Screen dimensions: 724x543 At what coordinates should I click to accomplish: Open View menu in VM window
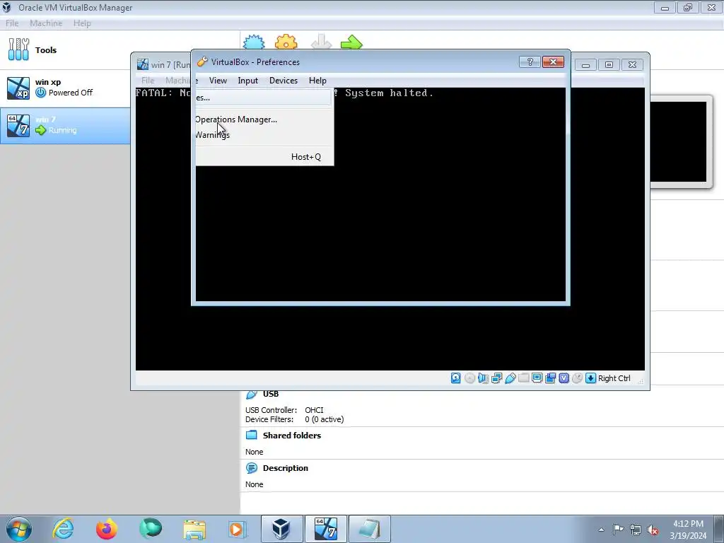click(218, 81)
